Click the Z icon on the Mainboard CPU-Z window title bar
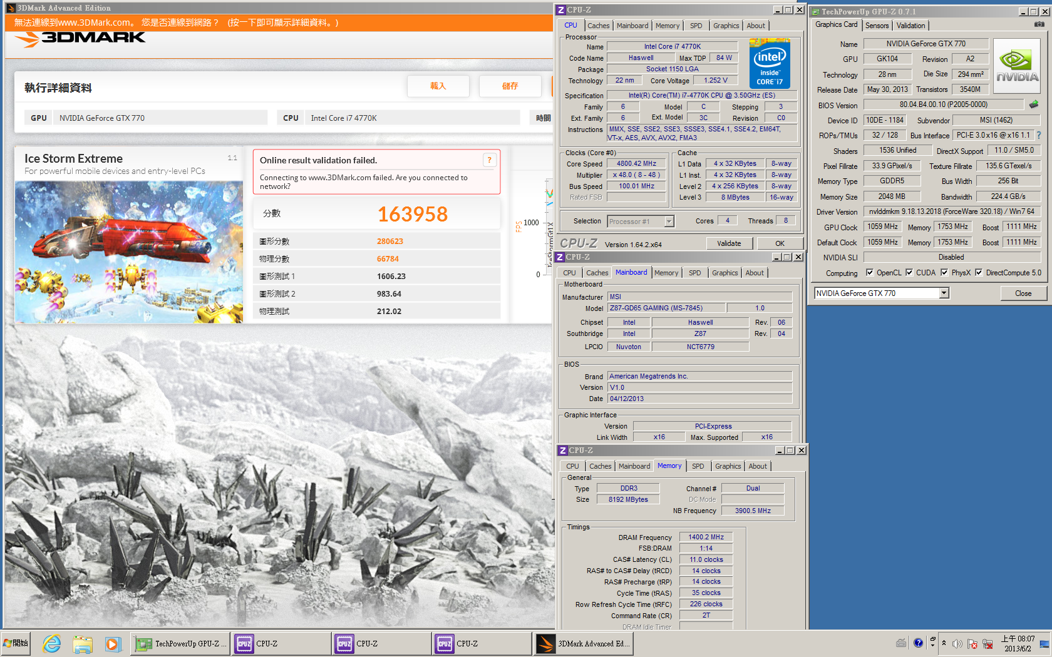The width and height of the screenshot is (1052, 657). point(560,257)
